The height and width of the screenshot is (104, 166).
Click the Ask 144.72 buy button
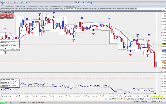10,16
